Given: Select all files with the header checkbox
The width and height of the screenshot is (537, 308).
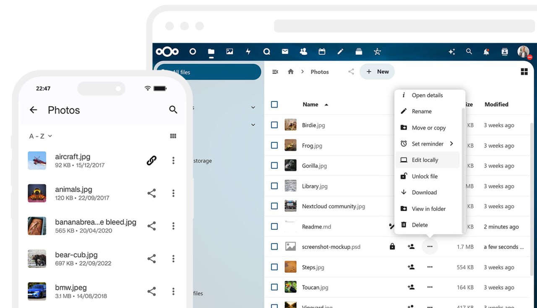Looking at the screenshot, I should [x=274, y=104].
